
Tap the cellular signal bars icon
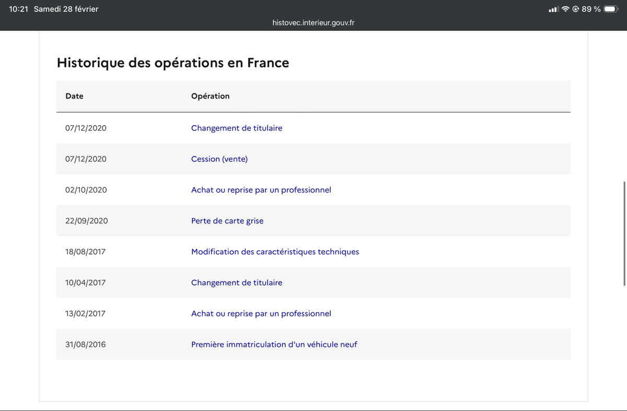[554, 9]
